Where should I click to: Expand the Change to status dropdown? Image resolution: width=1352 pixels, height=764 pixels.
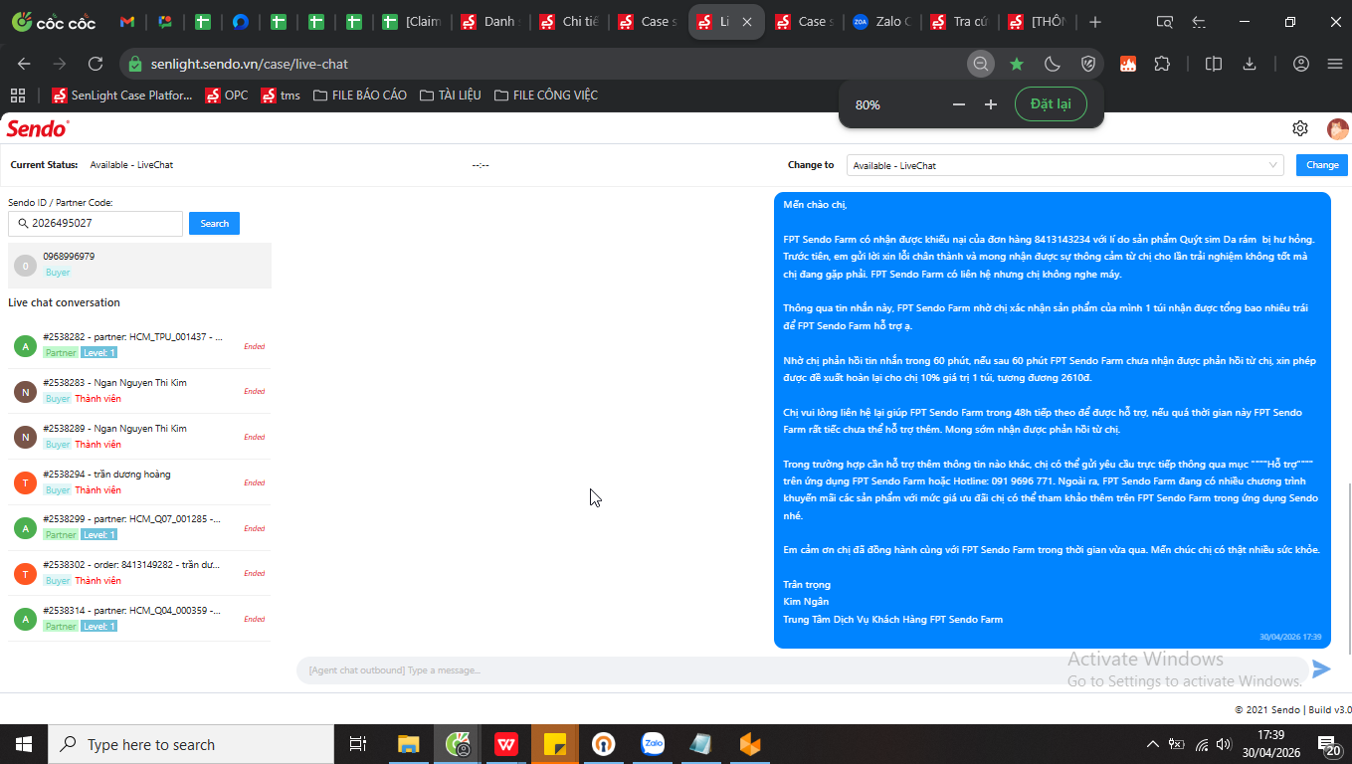click(1065, 165)
